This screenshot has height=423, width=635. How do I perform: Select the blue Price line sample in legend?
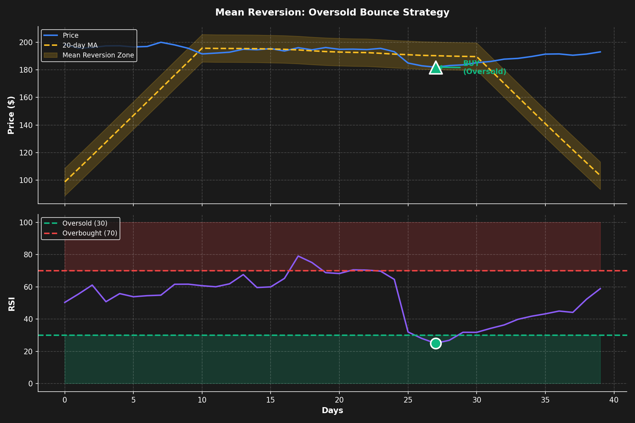(51, 35)
